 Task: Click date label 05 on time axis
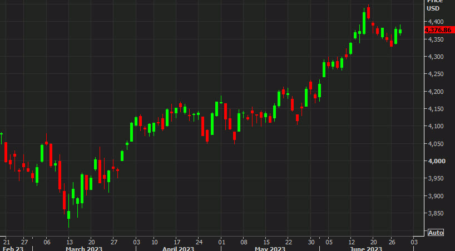pyautogui.click(x=329, y=242)
